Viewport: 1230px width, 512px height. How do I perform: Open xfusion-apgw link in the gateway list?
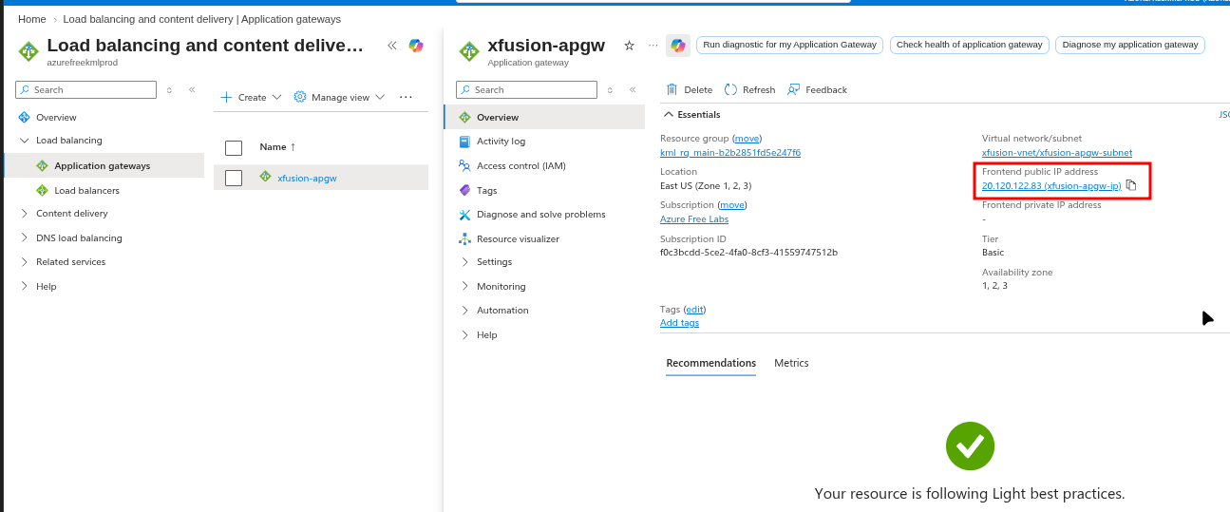pyautogui.click(x=307, y=178)
